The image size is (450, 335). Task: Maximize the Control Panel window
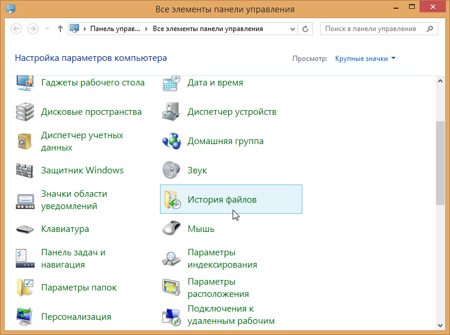coord(412,7)
